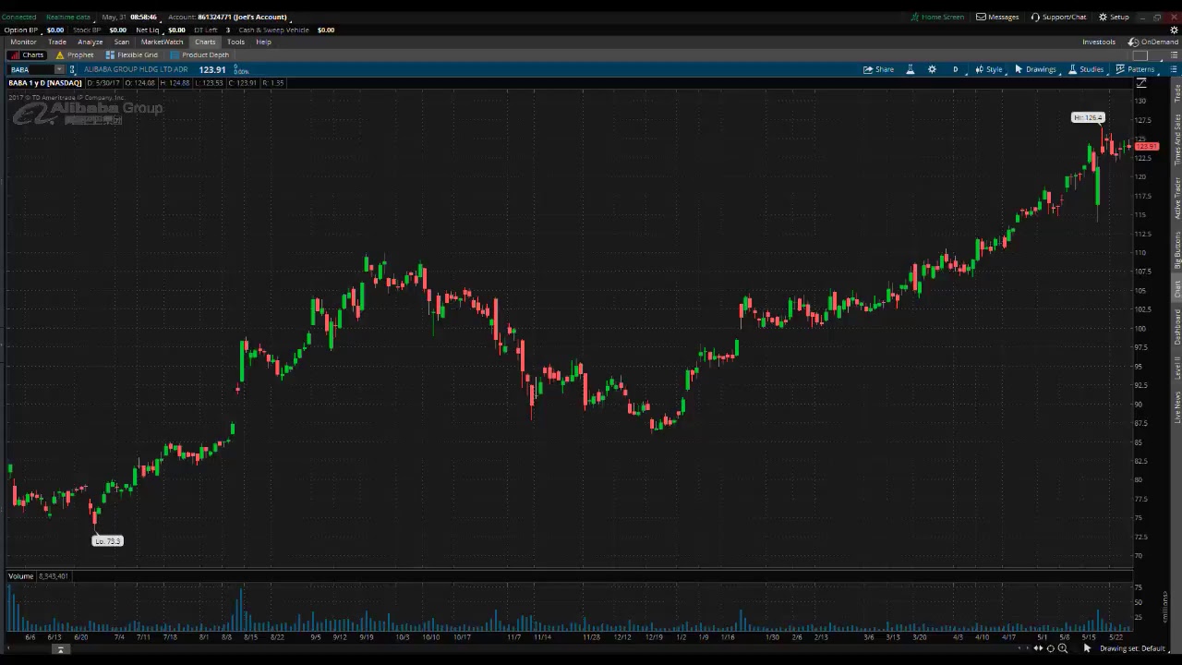Open the Drawings tools dropdown
The image size is (1182, 665).
(1035, 69)
